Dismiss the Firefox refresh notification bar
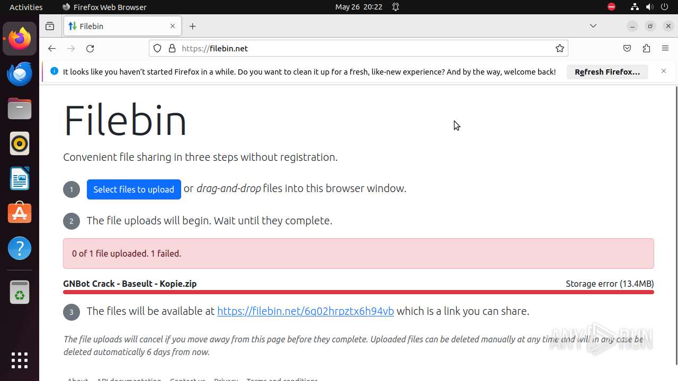 pos(664,71)
